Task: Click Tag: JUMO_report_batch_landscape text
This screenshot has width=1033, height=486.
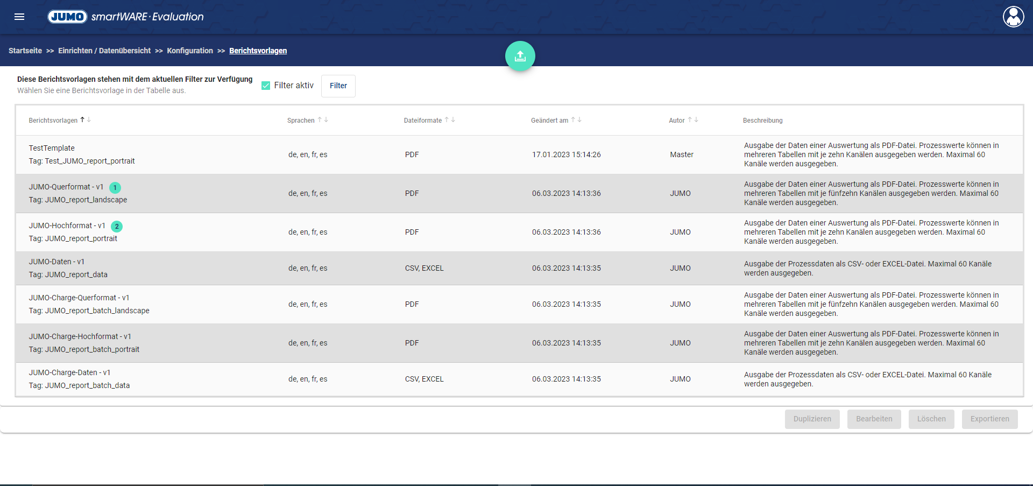Action: pos(89,311)
